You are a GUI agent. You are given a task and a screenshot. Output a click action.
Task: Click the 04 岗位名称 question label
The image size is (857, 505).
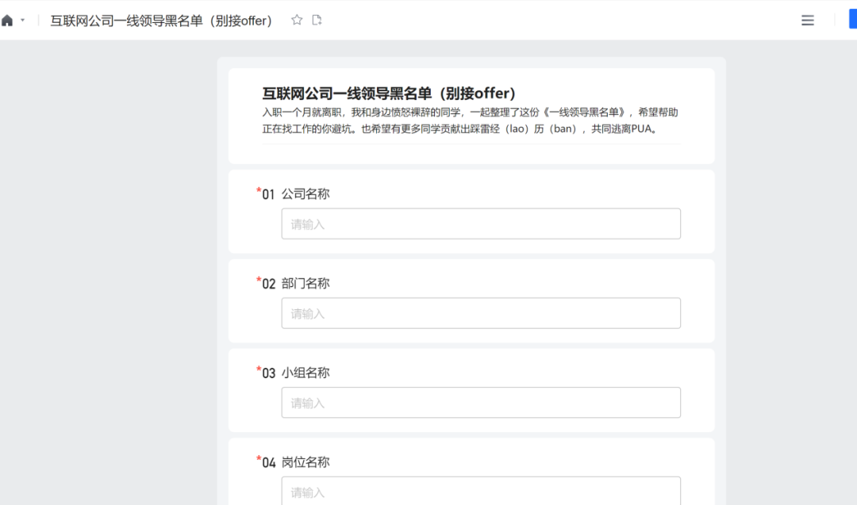click(x=306, y=463)
